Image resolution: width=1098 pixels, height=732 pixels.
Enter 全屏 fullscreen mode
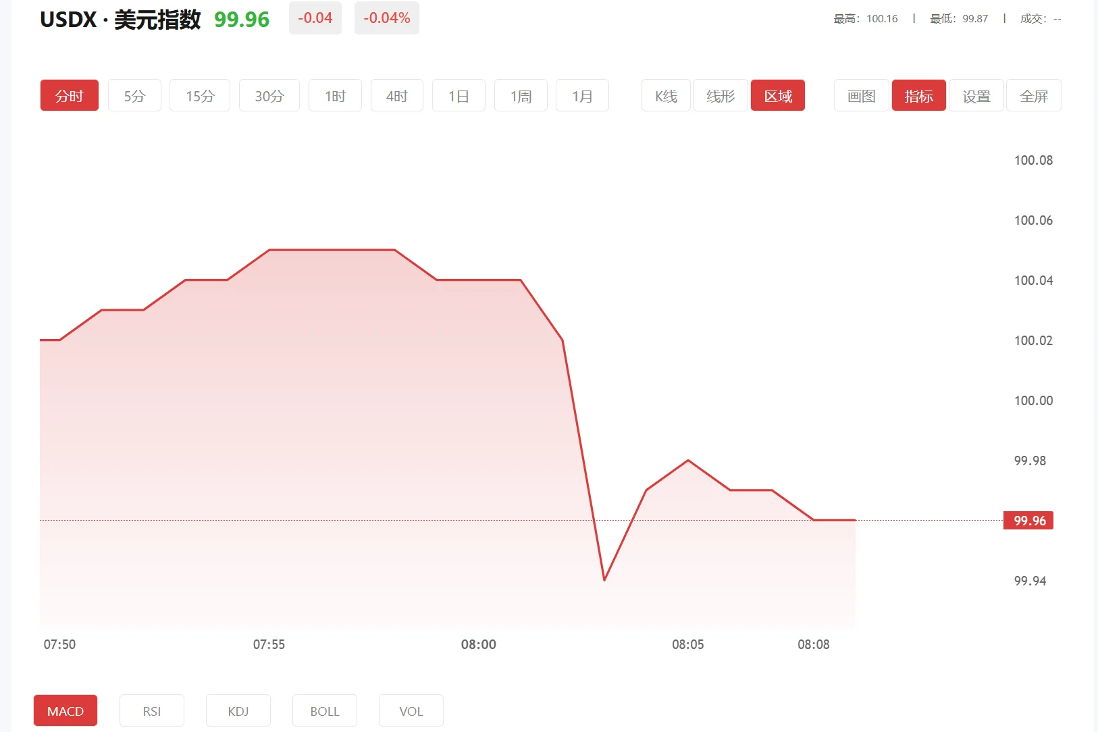(x=1034, y=96)
